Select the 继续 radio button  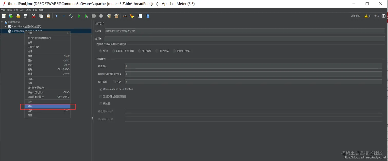coord(101,51)
